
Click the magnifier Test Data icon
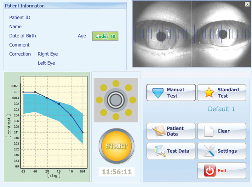tap(158, 151)
